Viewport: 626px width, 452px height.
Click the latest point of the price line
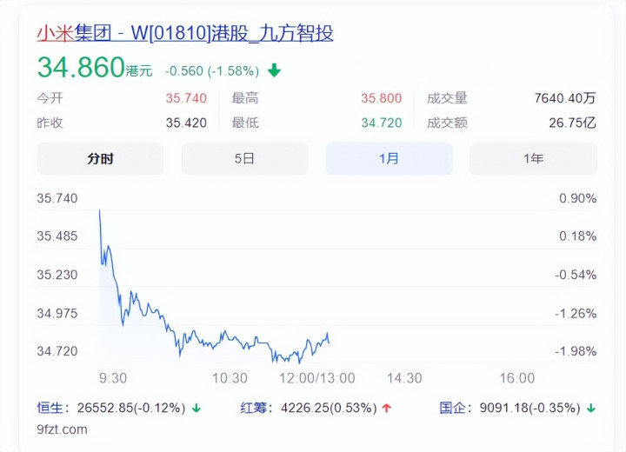pyautogui.click(x=329, y=342)
